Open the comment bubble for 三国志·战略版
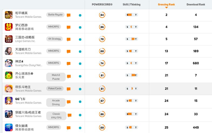The image size is (212, 133). [69, 40]
